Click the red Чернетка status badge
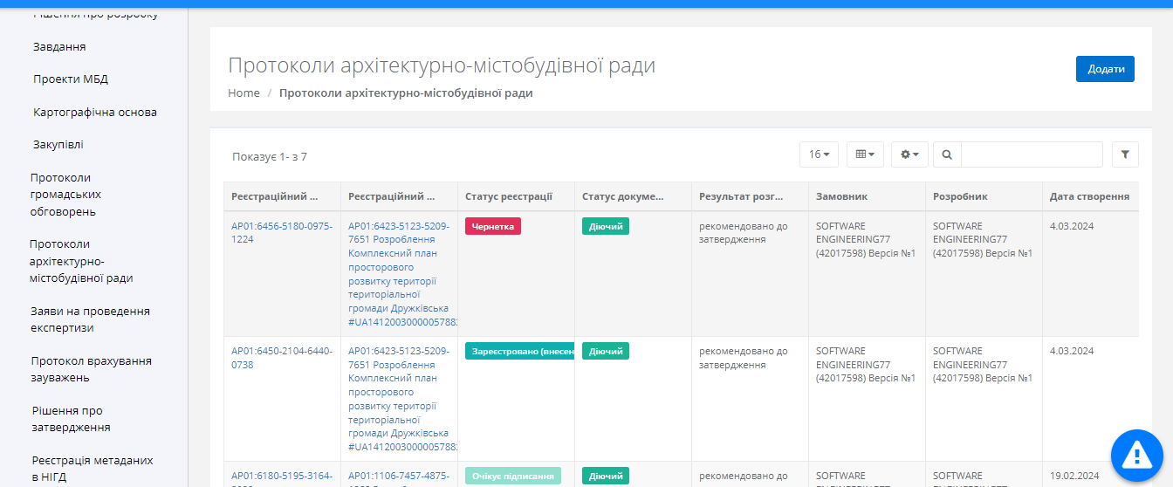Screen dimensions: 1173x487 [493, 226]
